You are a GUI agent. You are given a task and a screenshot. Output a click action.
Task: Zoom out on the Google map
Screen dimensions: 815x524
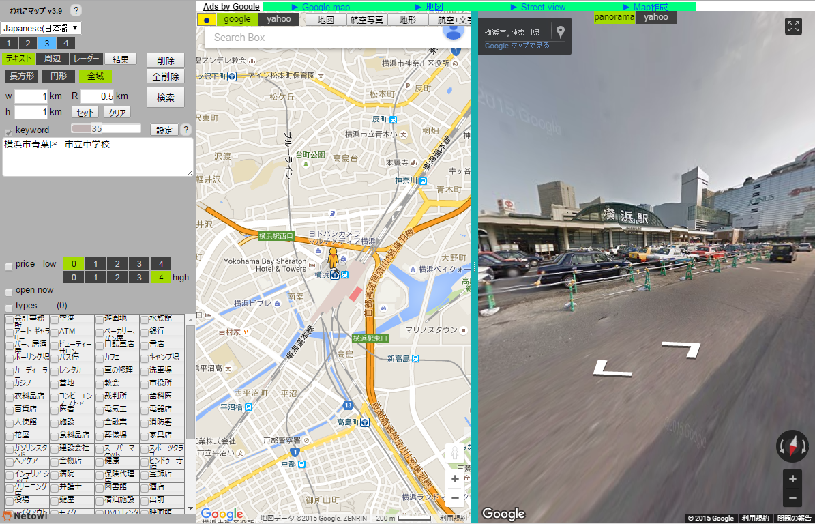(x=455, y=497)
